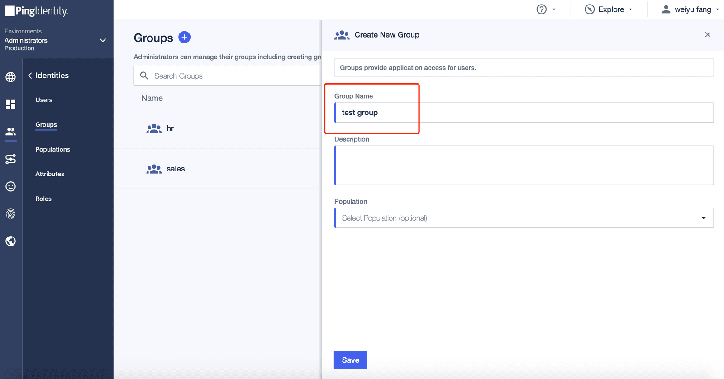Click the help question mark icon
Screen dimensions: 724x379
click(x=542, y=9)
